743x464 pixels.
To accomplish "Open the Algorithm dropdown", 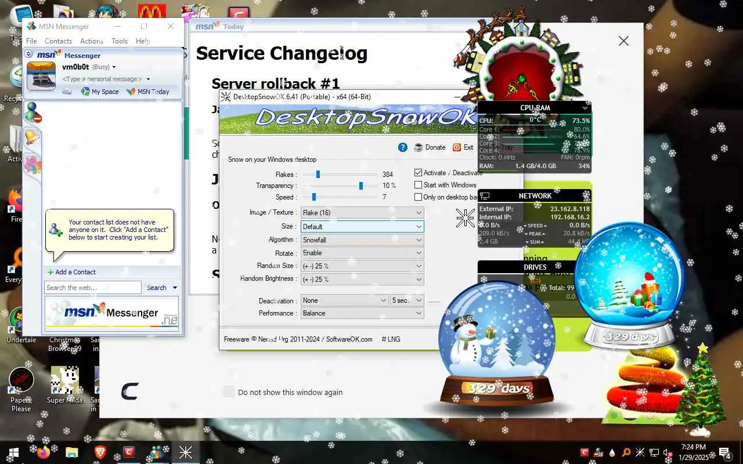I will [362, 240].
